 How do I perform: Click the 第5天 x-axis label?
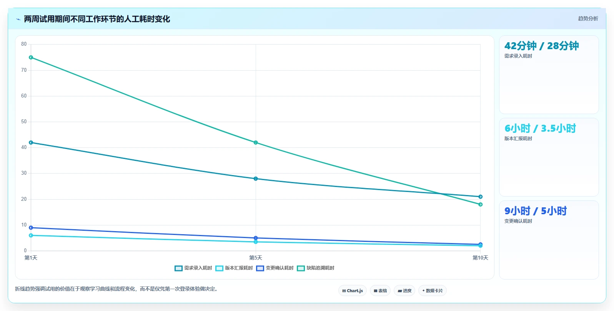256,258
